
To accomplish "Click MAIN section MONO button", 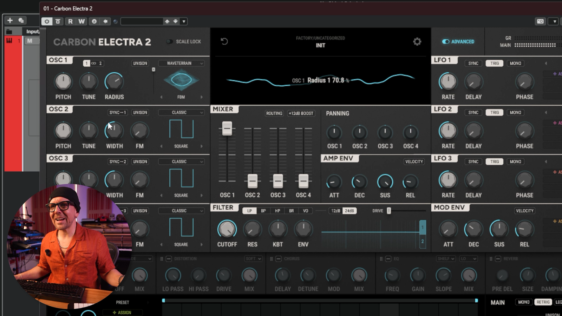I will pos(524,302).
